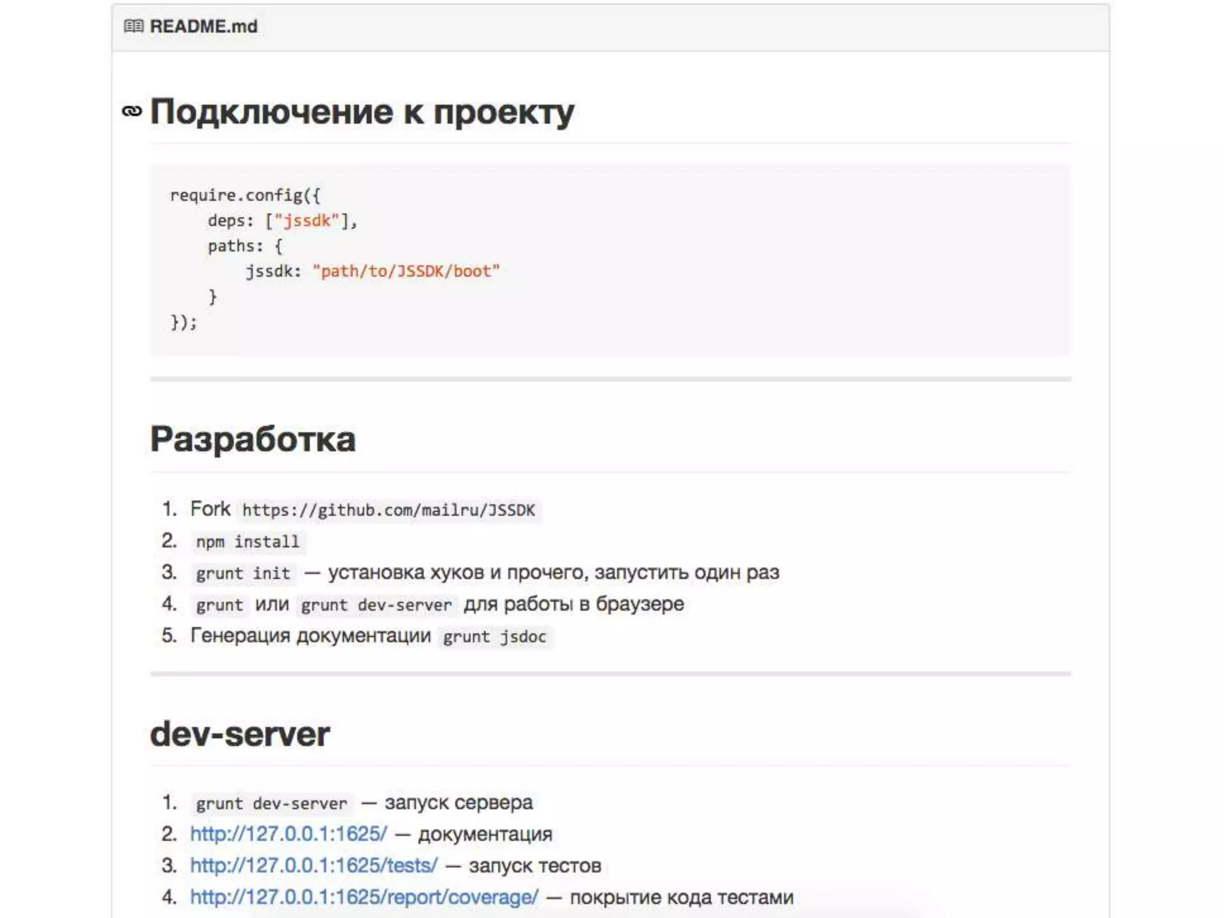This screenshot has height=918, width=1224.
Task: Open the 127.0.0.1:1625 documentation link
Action: (x=288, y=834)
